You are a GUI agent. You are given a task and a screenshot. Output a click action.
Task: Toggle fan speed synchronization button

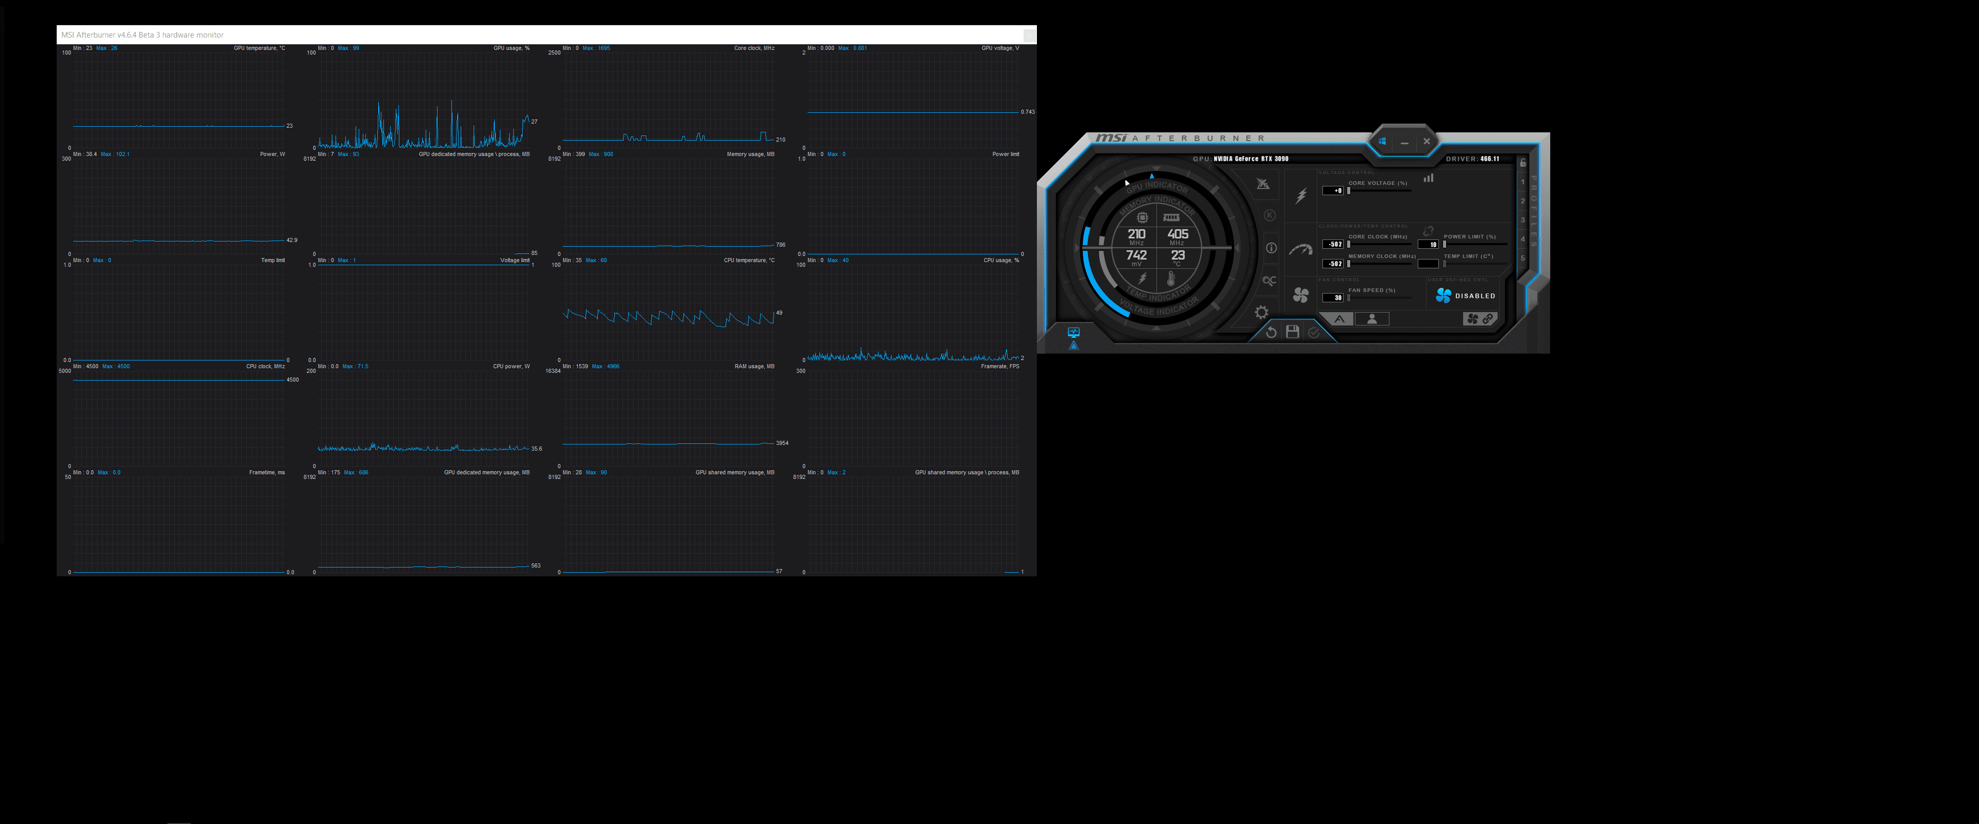coord(1480,319)
